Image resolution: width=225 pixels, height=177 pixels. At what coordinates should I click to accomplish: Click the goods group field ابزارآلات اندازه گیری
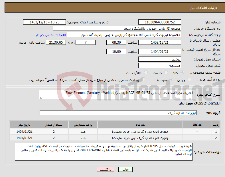coord(118,113)
